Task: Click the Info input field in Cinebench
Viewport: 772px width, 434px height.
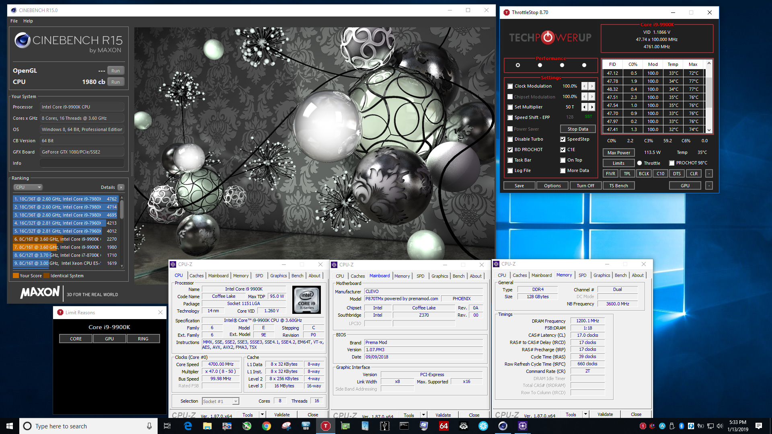Action: (82, 163)
